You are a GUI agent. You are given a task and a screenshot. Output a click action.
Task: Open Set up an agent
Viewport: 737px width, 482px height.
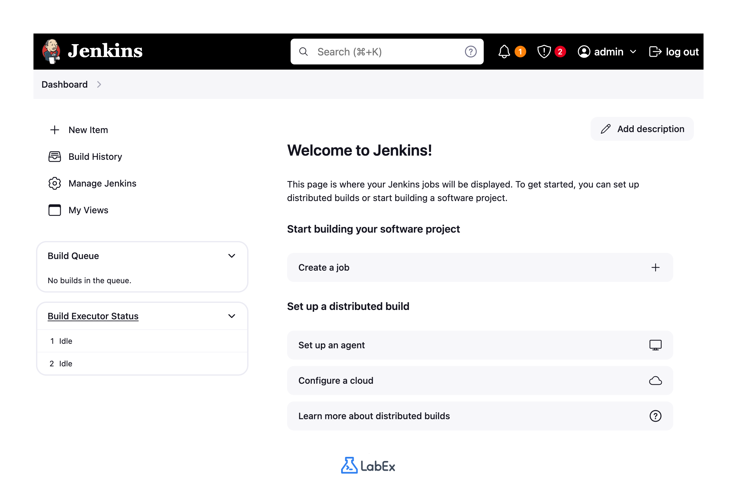[x=480, y=345]
